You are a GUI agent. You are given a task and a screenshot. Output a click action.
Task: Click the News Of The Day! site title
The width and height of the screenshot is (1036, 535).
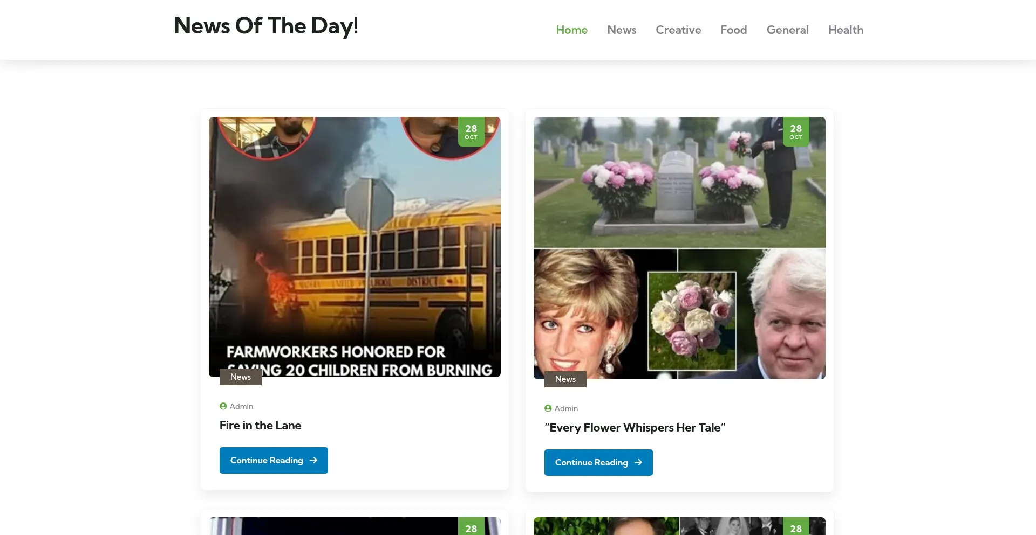(x=266, y=26)
